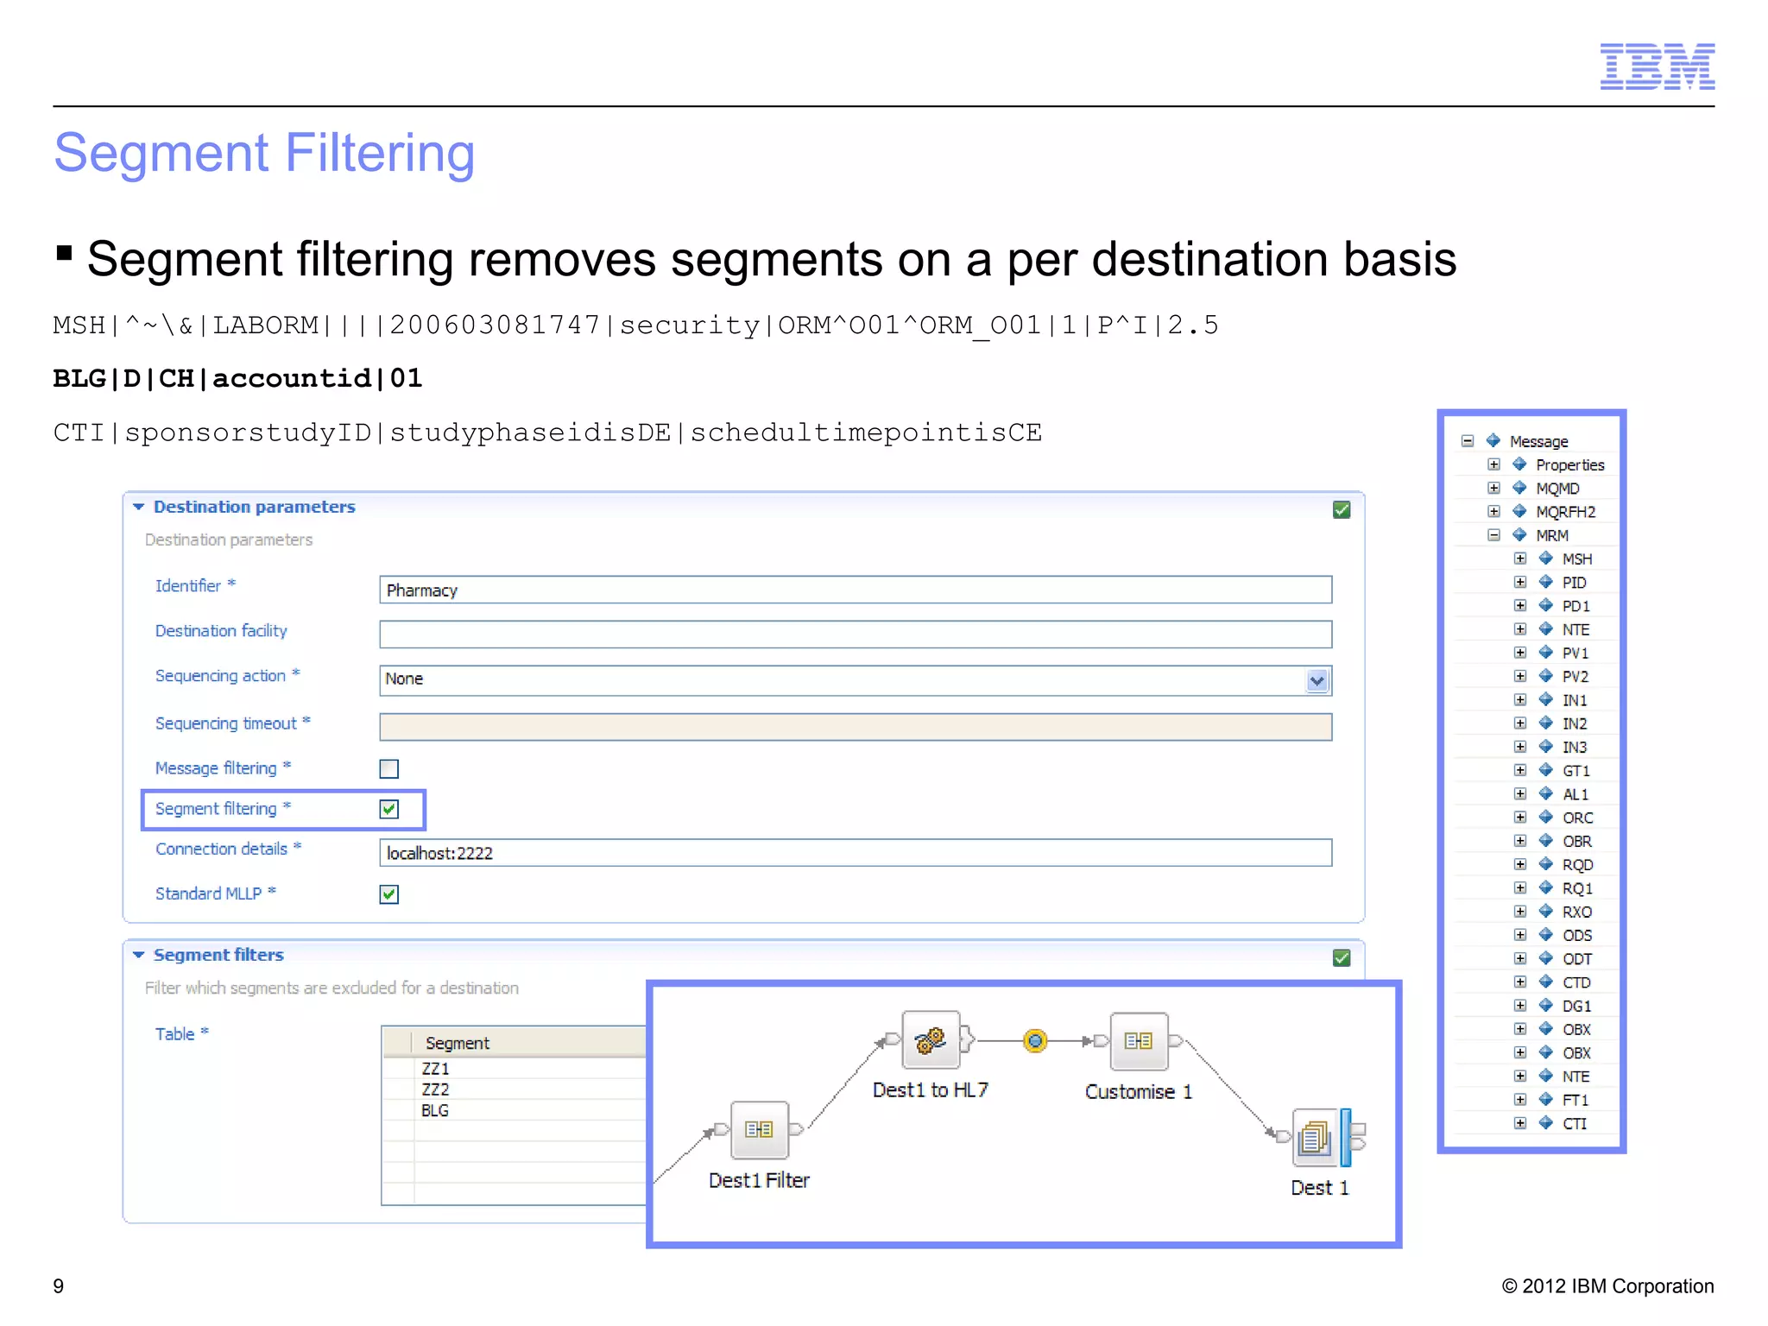The height and width of the screenshot is (1326, 1768).
Task: Open the Sequencing action dropdown
Action: (x=1317, y=680)
